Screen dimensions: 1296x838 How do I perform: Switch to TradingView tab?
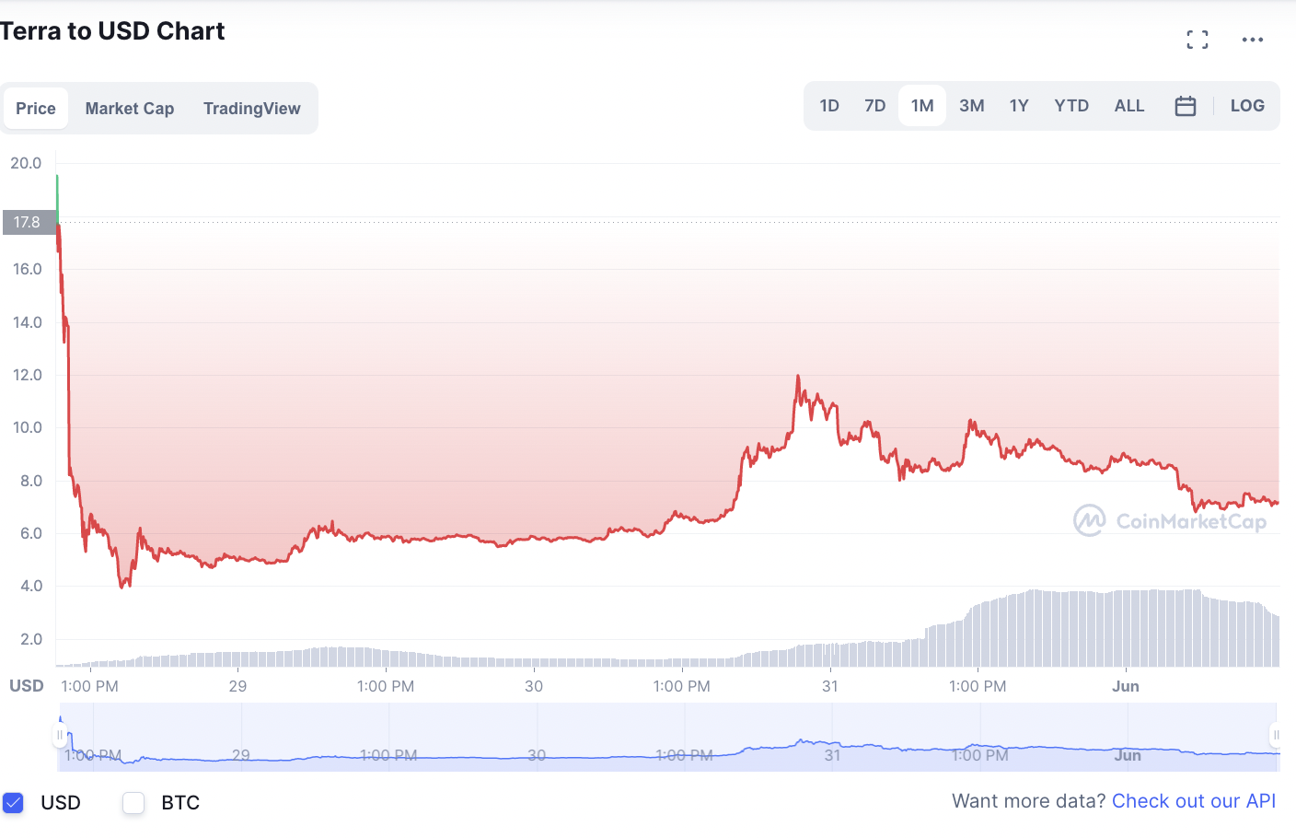point(251,109)
